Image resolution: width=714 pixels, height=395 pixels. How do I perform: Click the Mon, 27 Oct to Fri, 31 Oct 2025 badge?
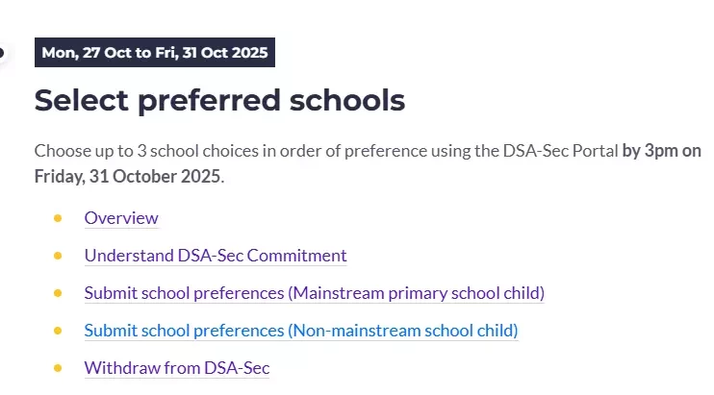click(155, 52)
